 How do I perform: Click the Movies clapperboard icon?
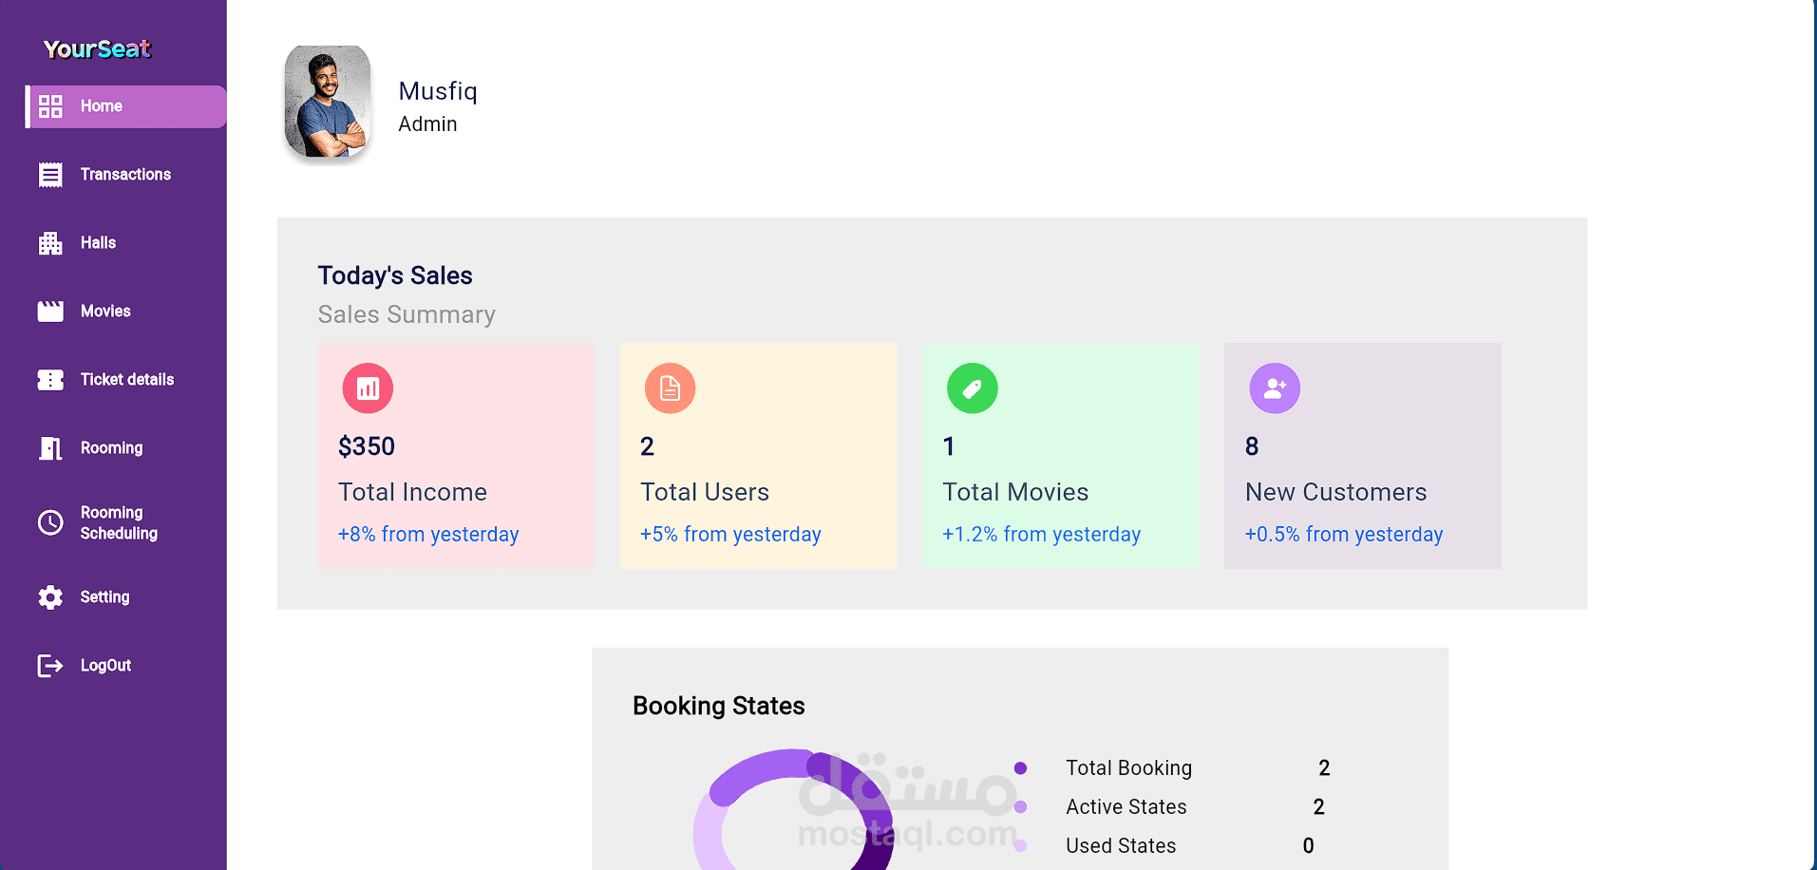tap(50, 312)
